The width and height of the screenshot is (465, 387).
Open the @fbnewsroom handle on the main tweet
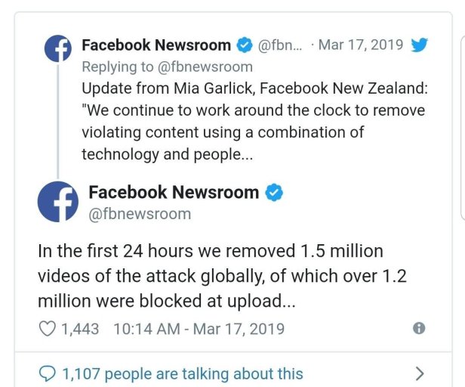[x=140, y=214]
